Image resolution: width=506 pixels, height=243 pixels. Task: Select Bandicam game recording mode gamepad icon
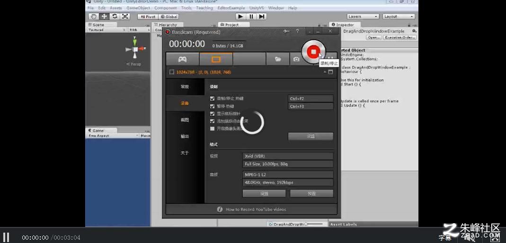(182, 59)
